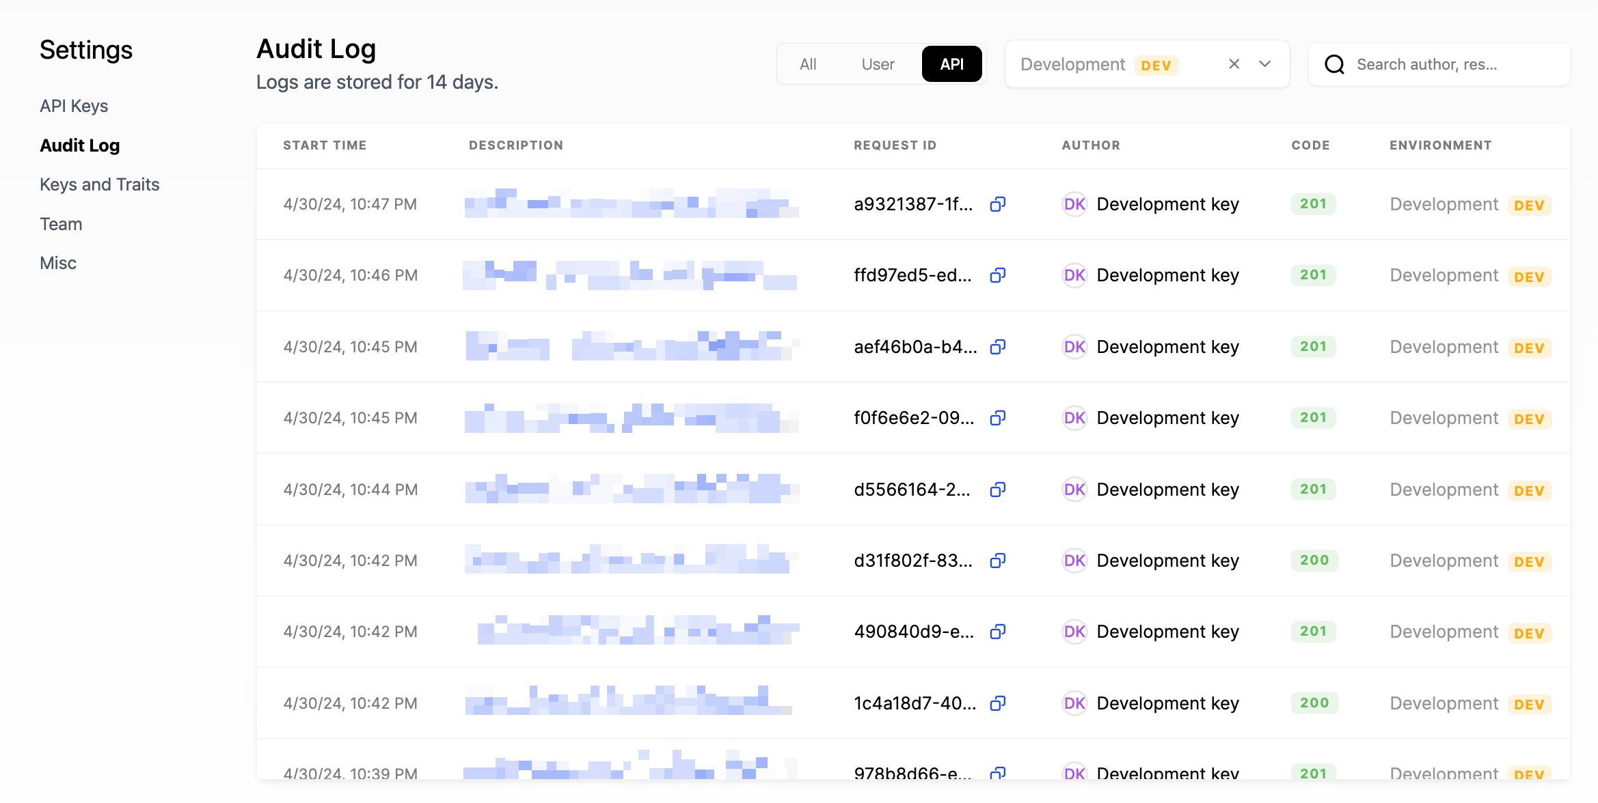1598x803 pixels.
Task: Select the API log filter
Action: tap(951, 64)
